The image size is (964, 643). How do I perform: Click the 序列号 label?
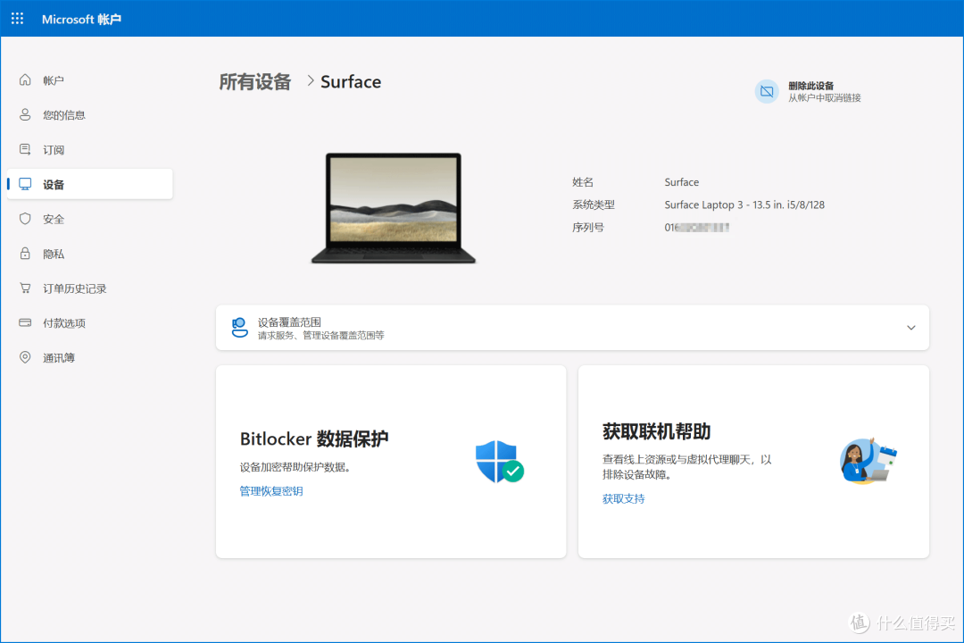point(587,228)
